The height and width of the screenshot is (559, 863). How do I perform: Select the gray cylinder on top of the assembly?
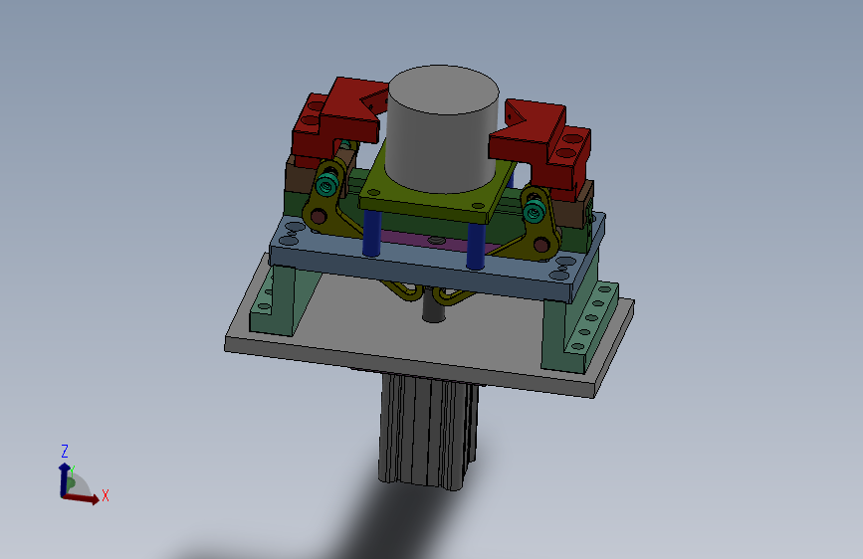pos(441,129)
